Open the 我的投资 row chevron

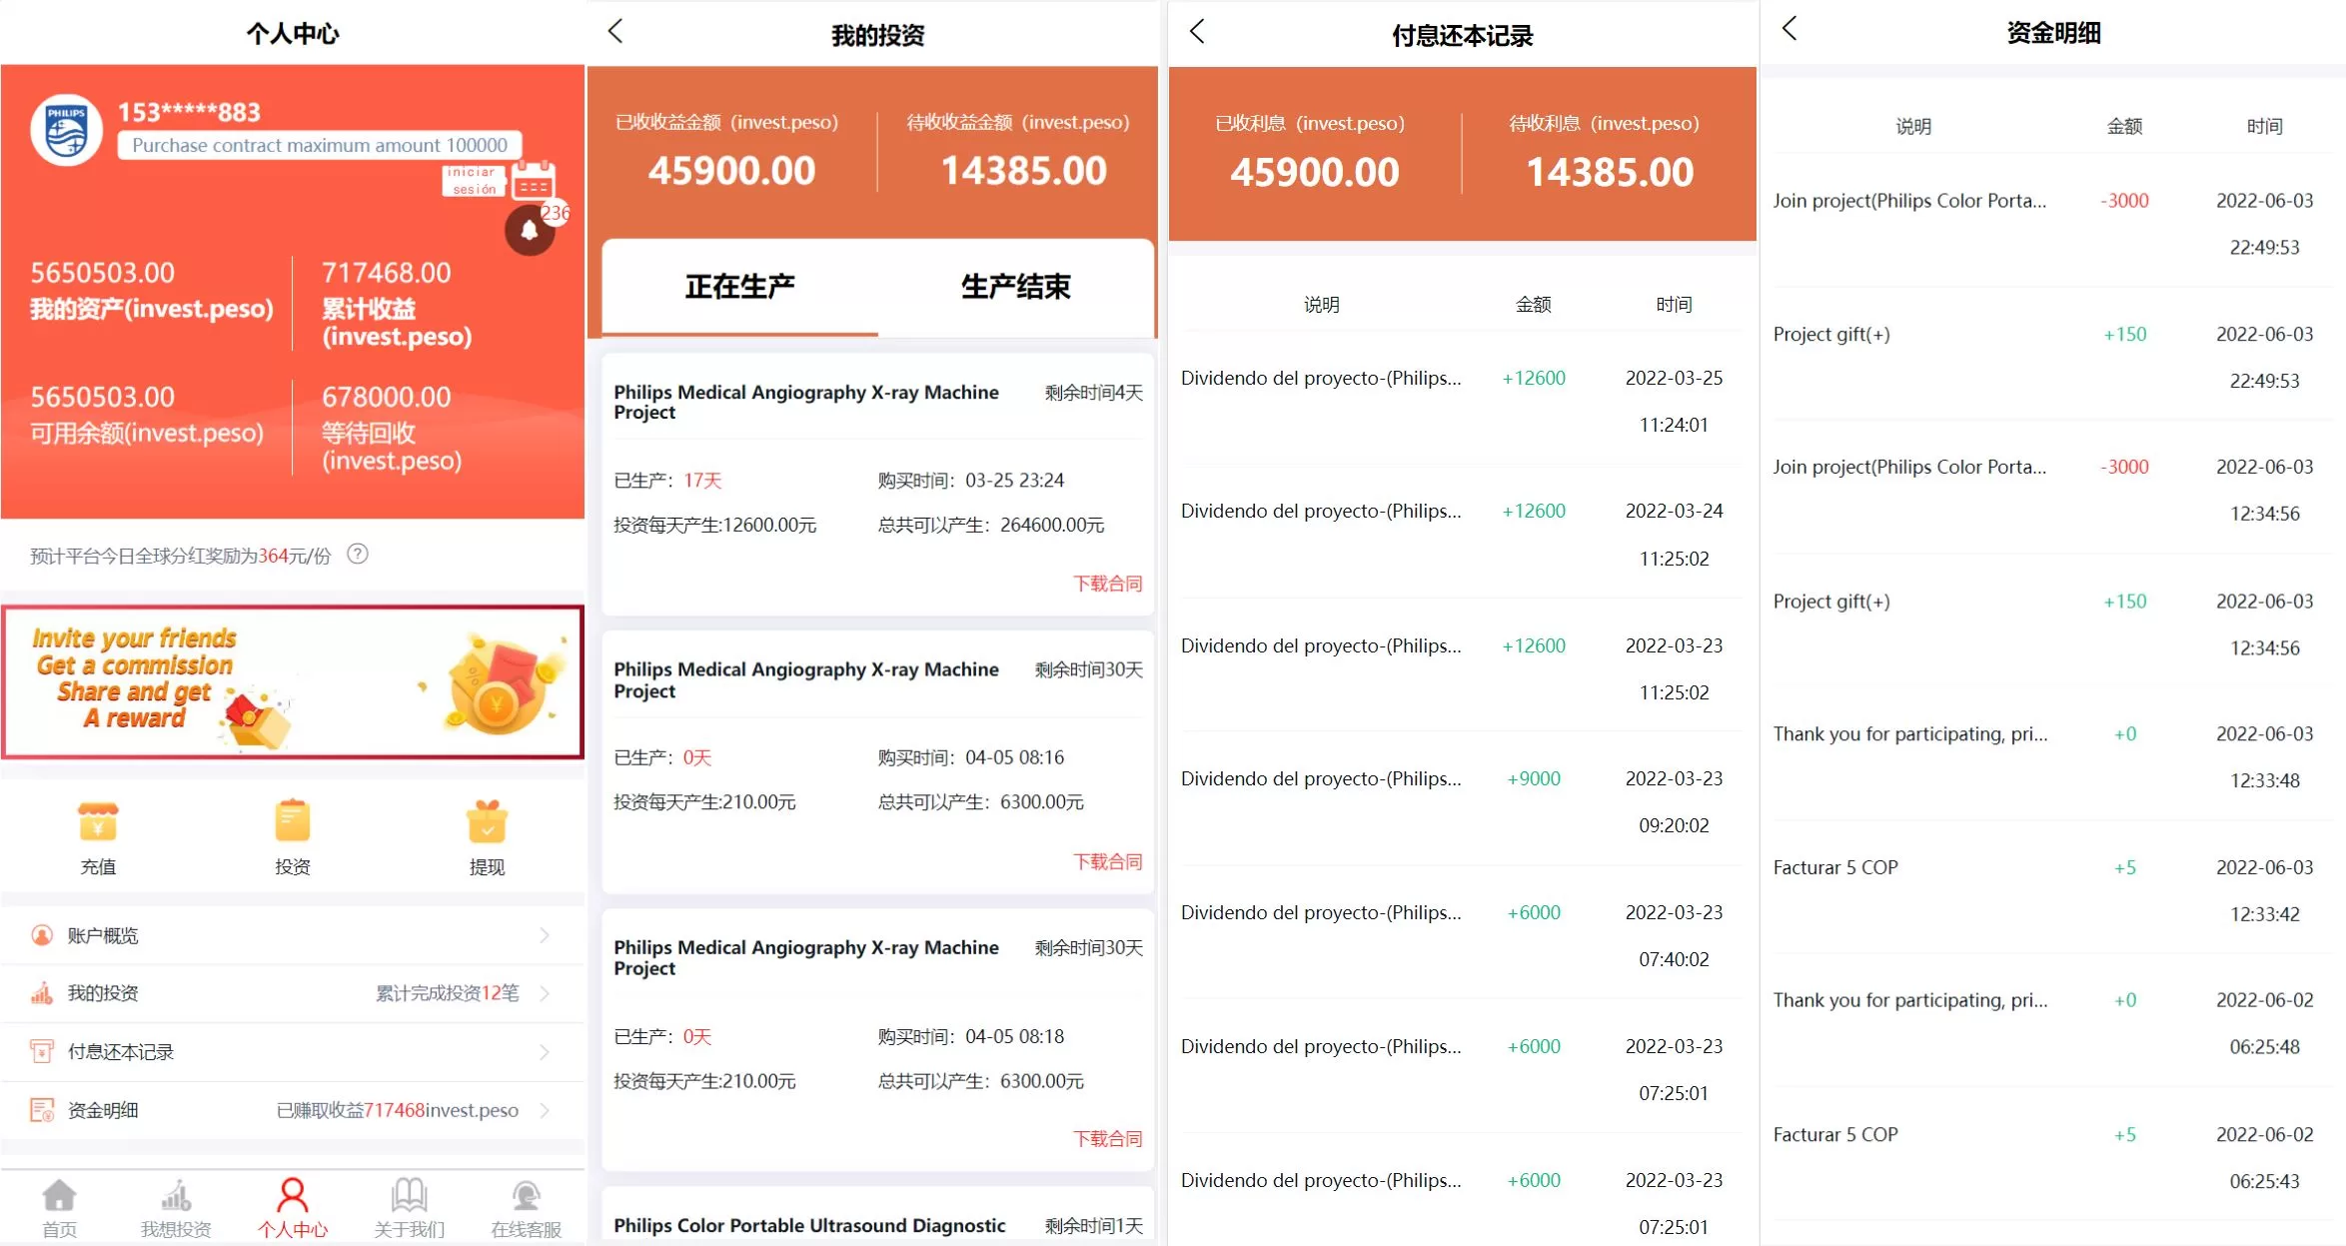(545, 993)
